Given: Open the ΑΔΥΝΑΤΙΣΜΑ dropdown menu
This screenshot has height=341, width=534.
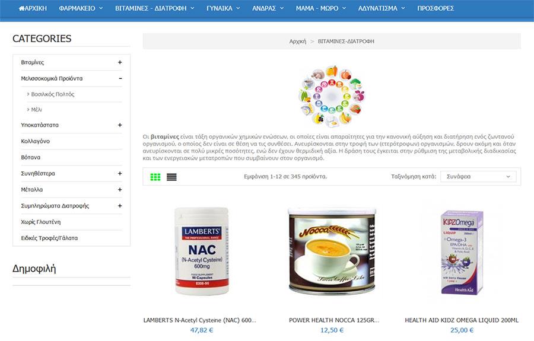Looking at the screenshot, I should pos(382,8).
